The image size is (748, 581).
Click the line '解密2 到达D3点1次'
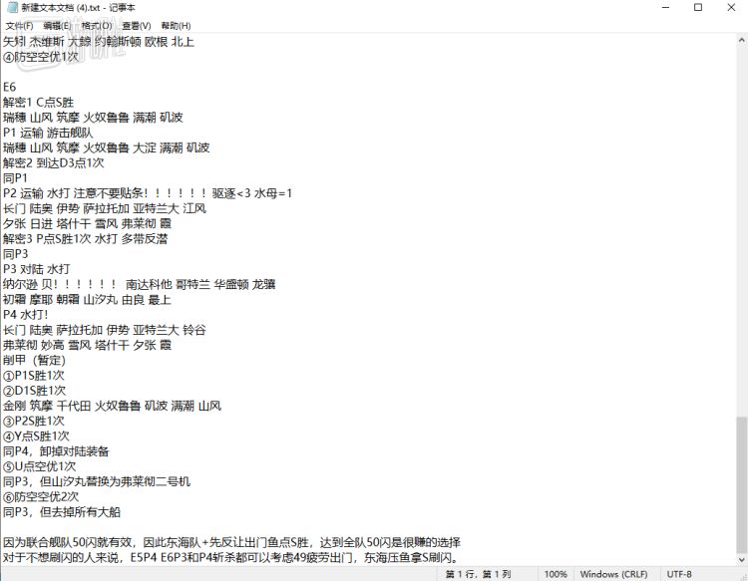(x=54, y=163)
